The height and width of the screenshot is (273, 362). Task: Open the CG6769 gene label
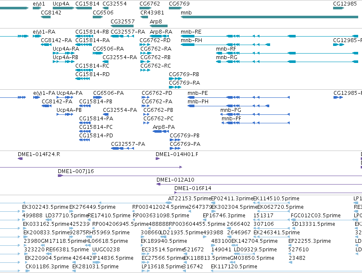pyautogui.click(x=179, y=4)
